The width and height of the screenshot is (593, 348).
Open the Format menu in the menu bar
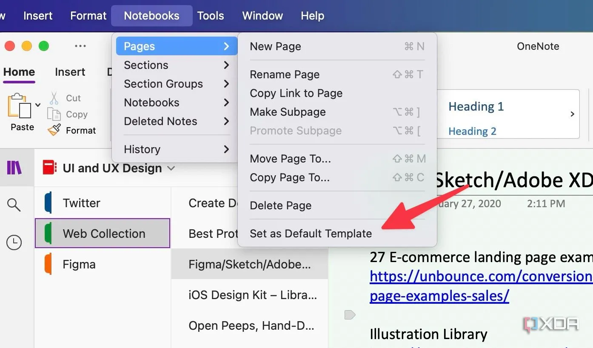tap(88, 16)
